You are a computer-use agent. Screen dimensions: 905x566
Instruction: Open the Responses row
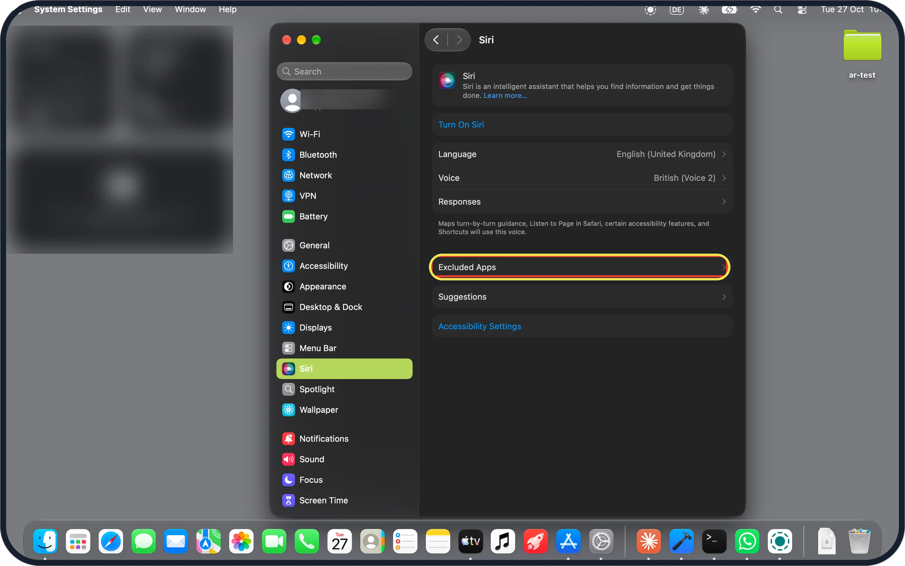(x=582, y=202)
